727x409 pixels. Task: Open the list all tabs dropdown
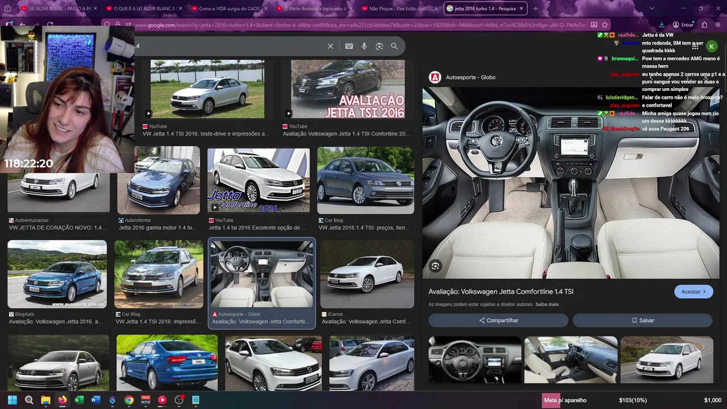tap(651, 9)
